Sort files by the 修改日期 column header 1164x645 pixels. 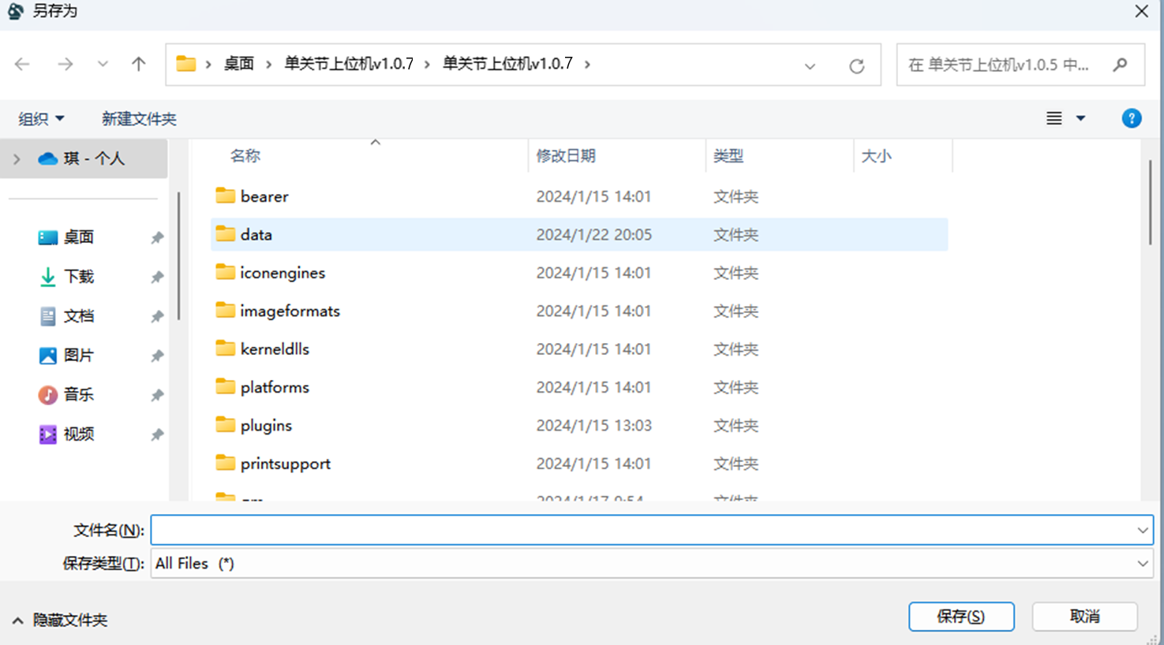point(566,156)
